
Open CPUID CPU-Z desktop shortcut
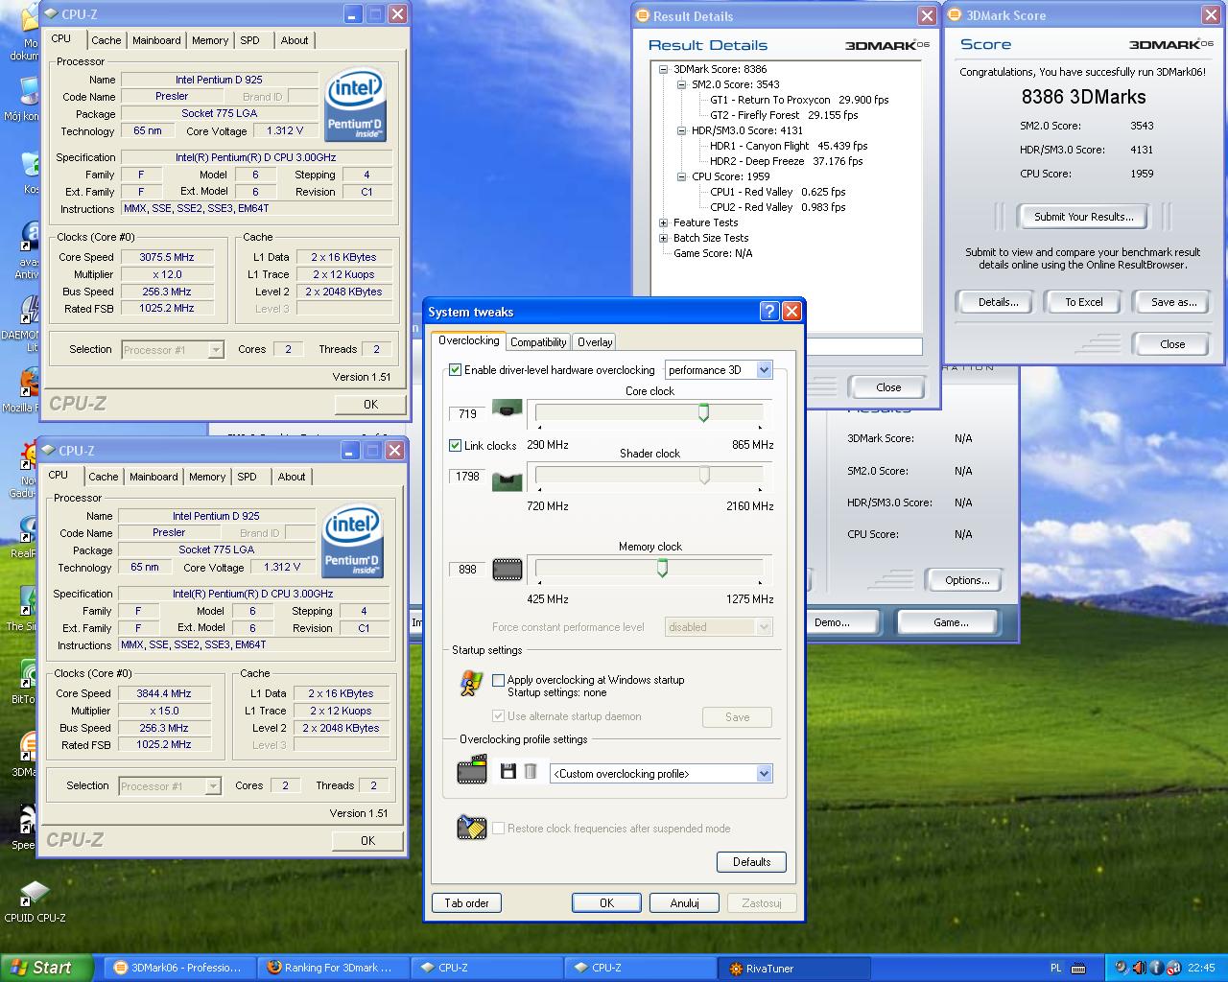pyautogui.click(x=35, y=901)
